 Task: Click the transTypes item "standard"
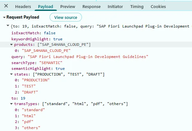(x=30, y=110)
